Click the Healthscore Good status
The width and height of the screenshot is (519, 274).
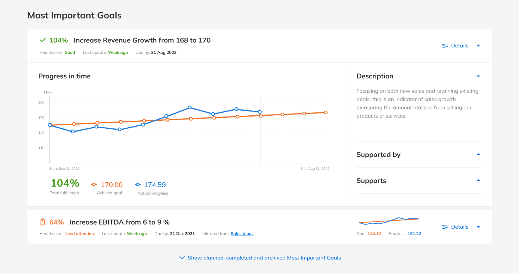[x=70, y=52]
